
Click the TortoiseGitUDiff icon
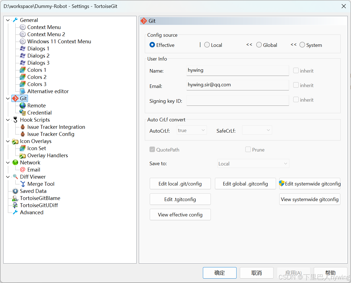(15, 205)
